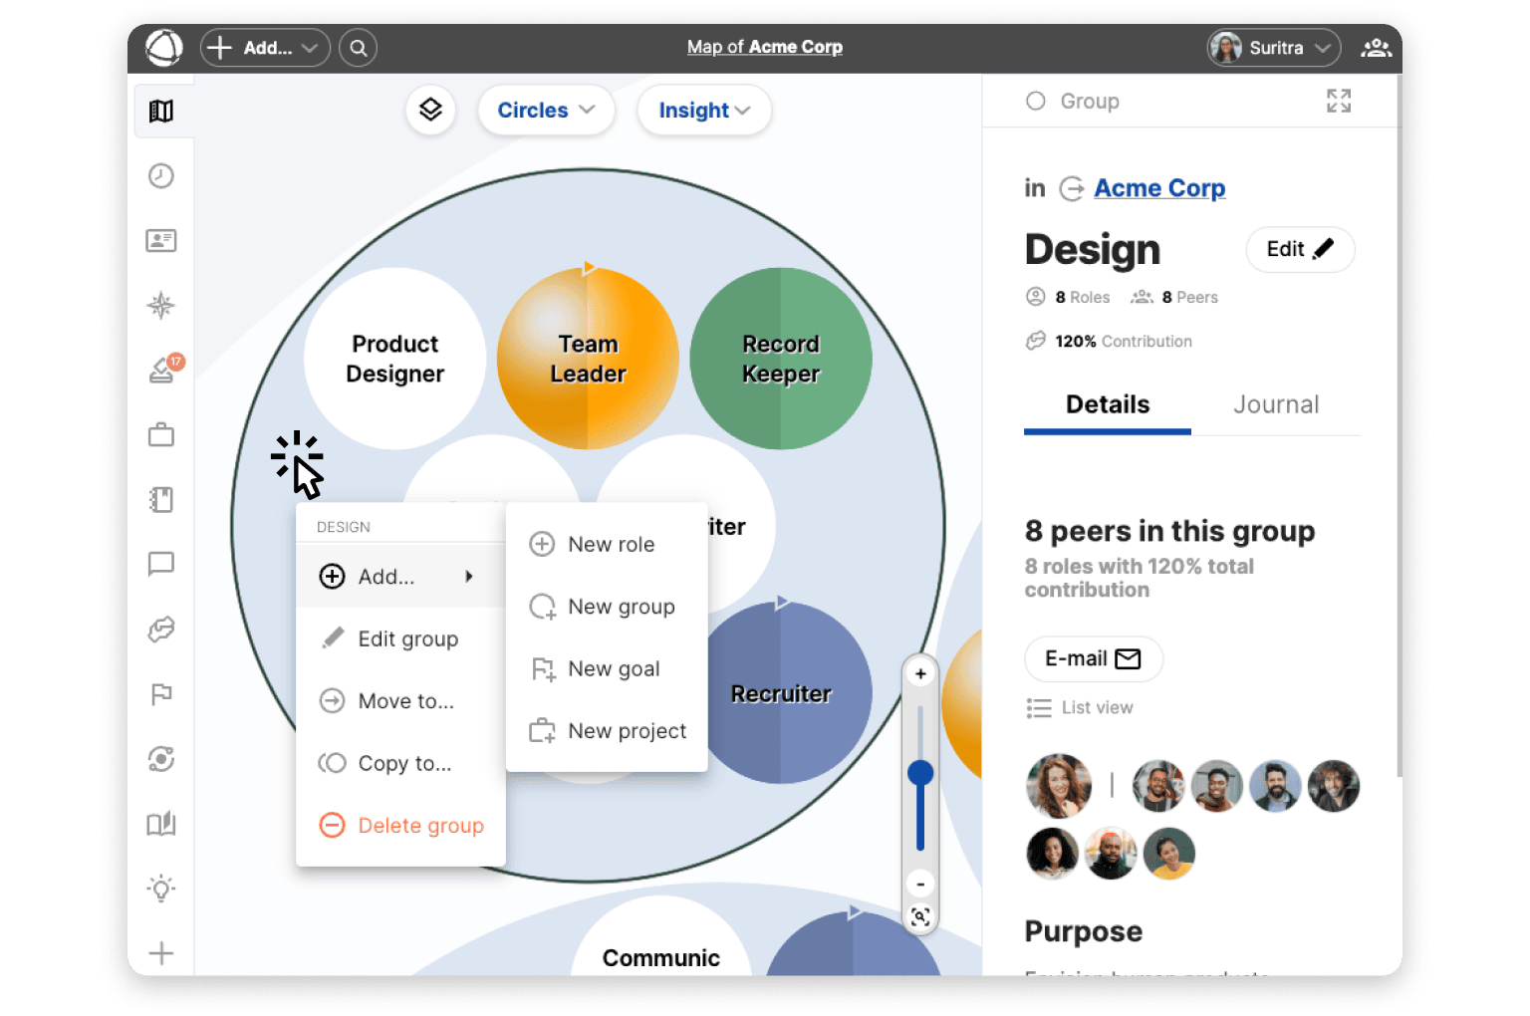Click the zoom slider handle
The image size is (1530, 1016).
920,773
